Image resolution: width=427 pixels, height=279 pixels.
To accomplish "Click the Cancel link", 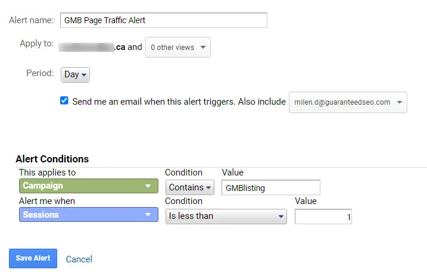I will (79, 259).
